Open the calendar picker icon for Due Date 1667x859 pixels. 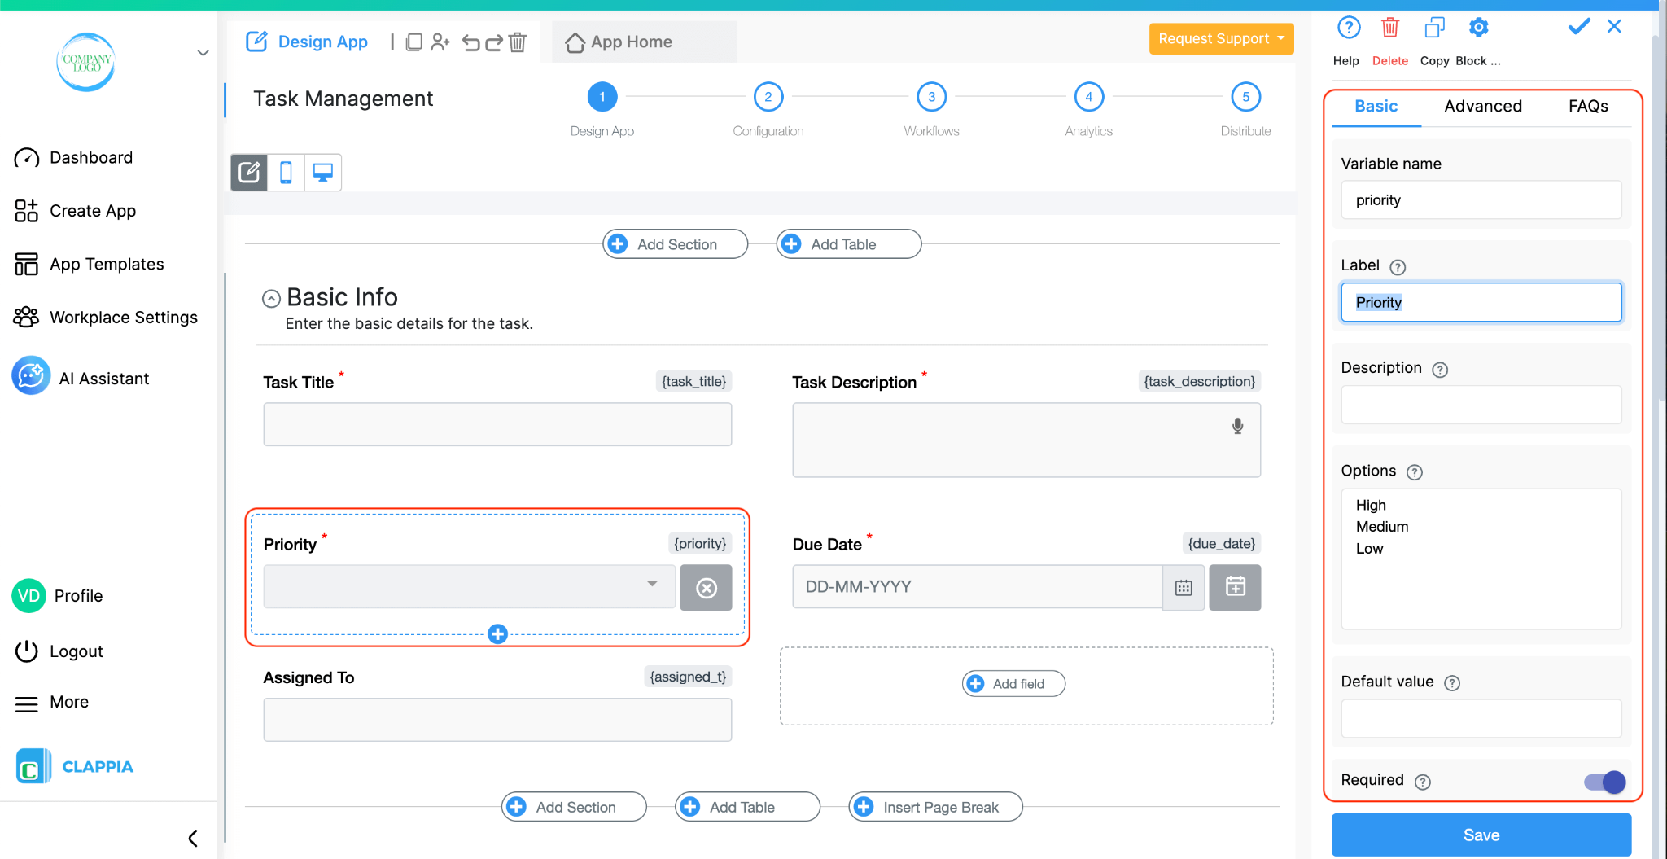pyautogui.click(x=1184, y=587)
